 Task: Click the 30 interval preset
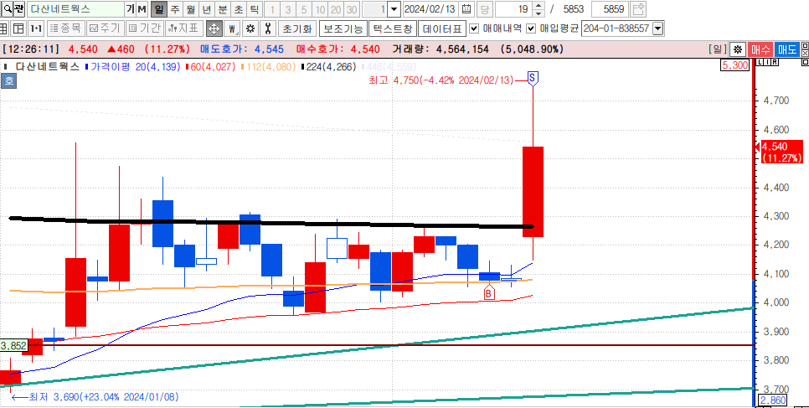[352, 8]
